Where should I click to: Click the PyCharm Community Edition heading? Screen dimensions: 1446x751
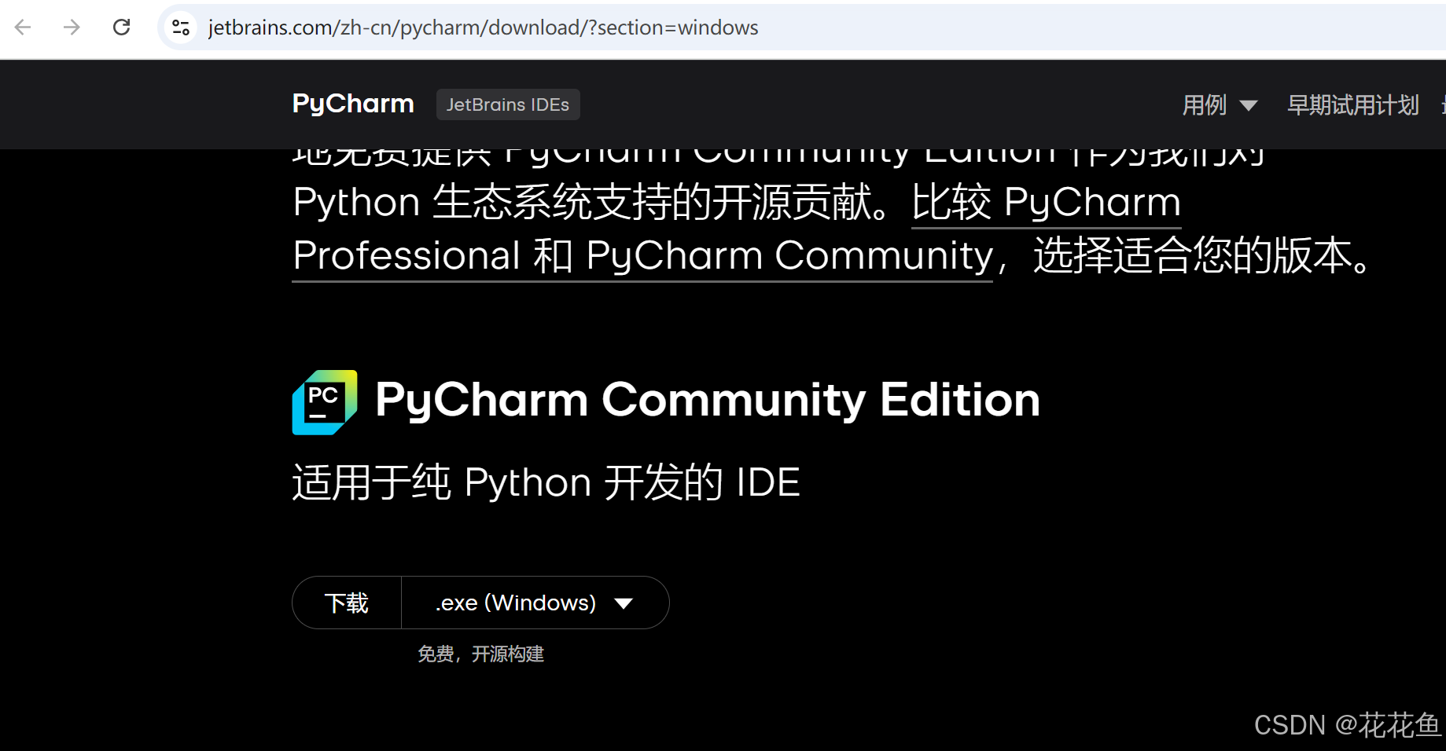pyautogui.click(x=708, y=400)
